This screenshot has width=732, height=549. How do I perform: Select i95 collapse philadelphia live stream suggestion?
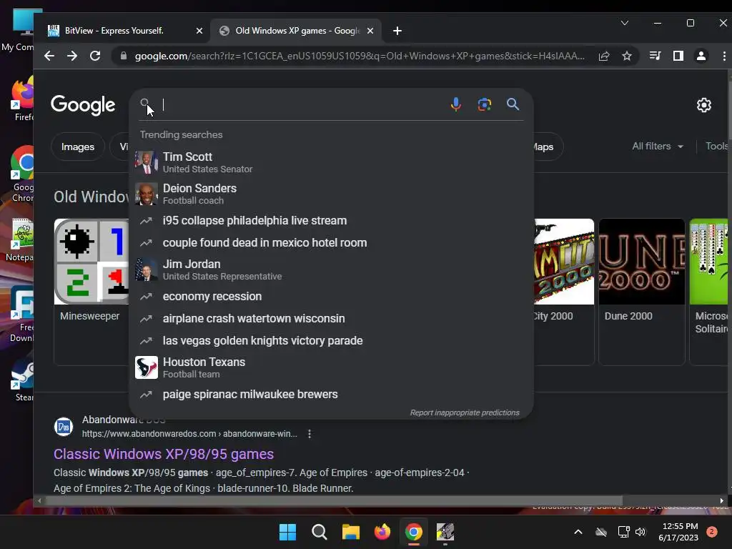(x=330, y=220)
